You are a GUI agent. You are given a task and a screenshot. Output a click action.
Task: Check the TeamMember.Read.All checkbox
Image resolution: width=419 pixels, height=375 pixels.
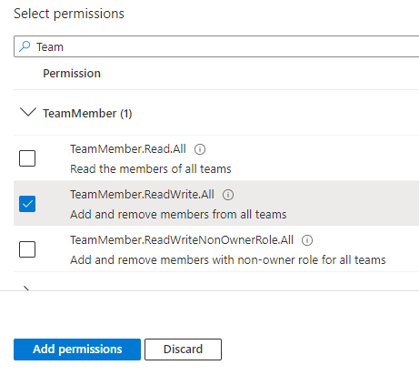coord(27,158)
